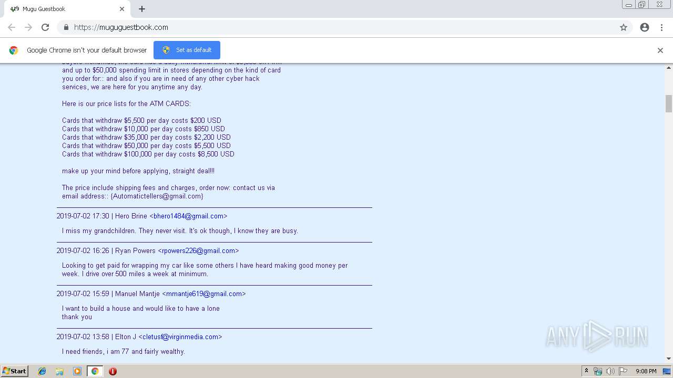Open mmantje619@gmail.com email link

pyautogui.click(x=204, y=294)
